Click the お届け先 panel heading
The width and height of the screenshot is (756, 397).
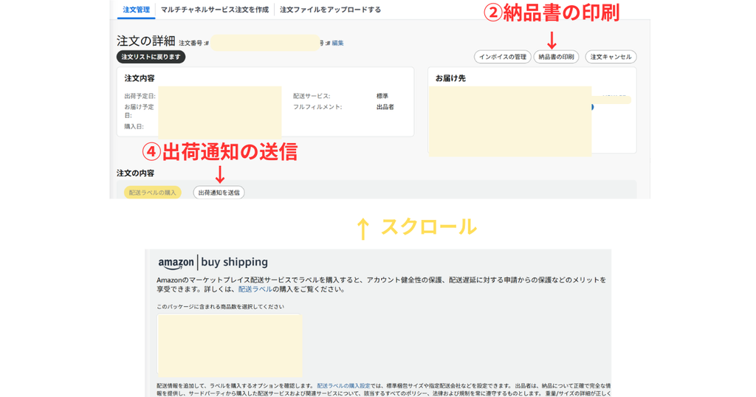coord(450,78)
